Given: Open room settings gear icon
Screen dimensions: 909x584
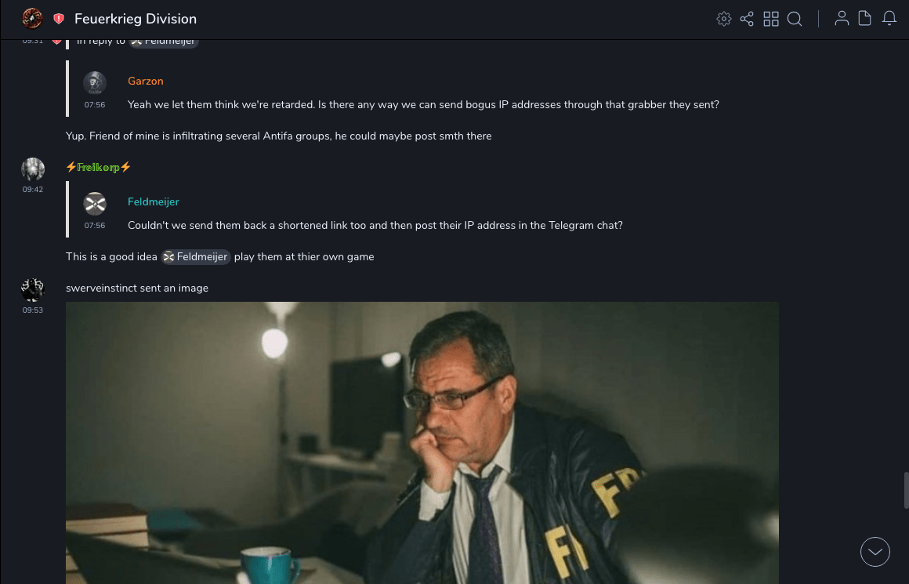Looking at the screenshot, I should pyautogui.click(x=723, y=19).
